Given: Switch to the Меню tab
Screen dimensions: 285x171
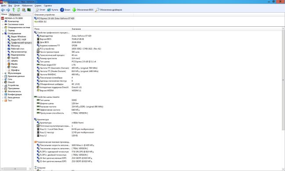Looking at the screenshot, I should [x=4, y=14].
